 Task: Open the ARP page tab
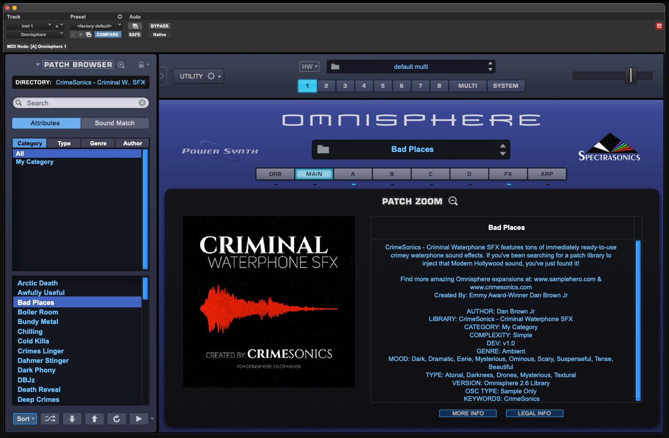tap(547, 174)
